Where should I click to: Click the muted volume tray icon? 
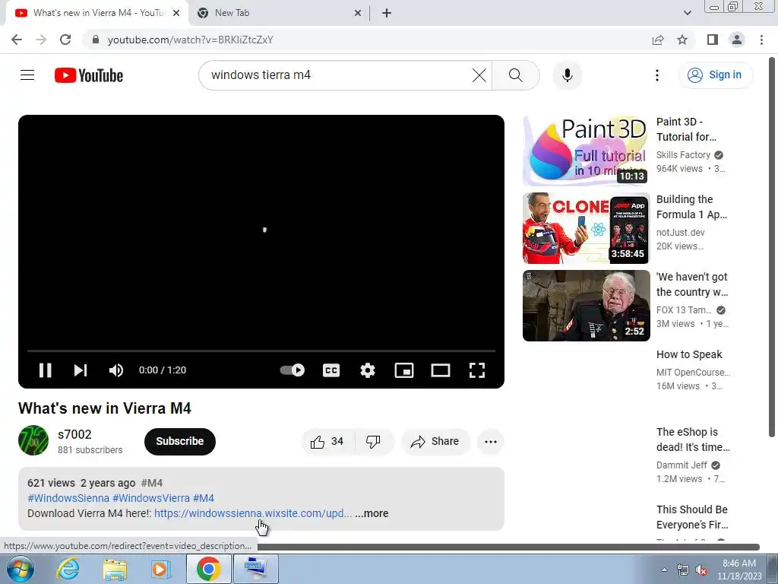[701, 570]
